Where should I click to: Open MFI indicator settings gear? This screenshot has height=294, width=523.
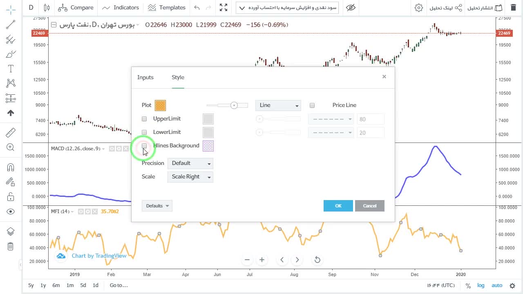88,212
